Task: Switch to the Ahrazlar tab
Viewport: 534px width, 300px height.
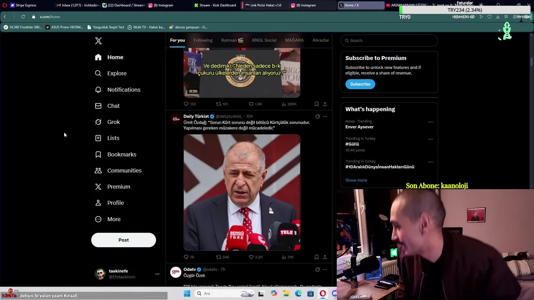Action: 321,40
